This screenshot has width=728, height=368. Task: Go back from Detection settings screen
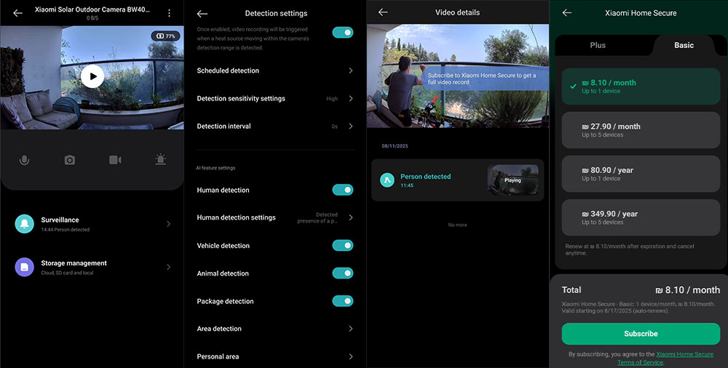pyautogui.click(x=202, y=13)
